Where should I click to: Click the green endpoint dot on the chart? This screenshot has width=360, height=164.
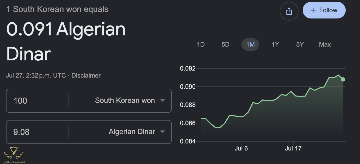(343, 79)
